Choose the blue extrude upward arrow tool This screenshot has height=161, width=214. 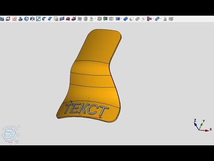coord(21,19)
